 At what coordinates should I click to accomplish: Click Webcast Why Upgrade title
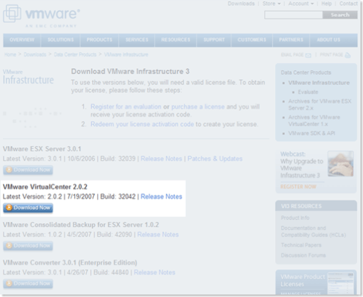302,165
